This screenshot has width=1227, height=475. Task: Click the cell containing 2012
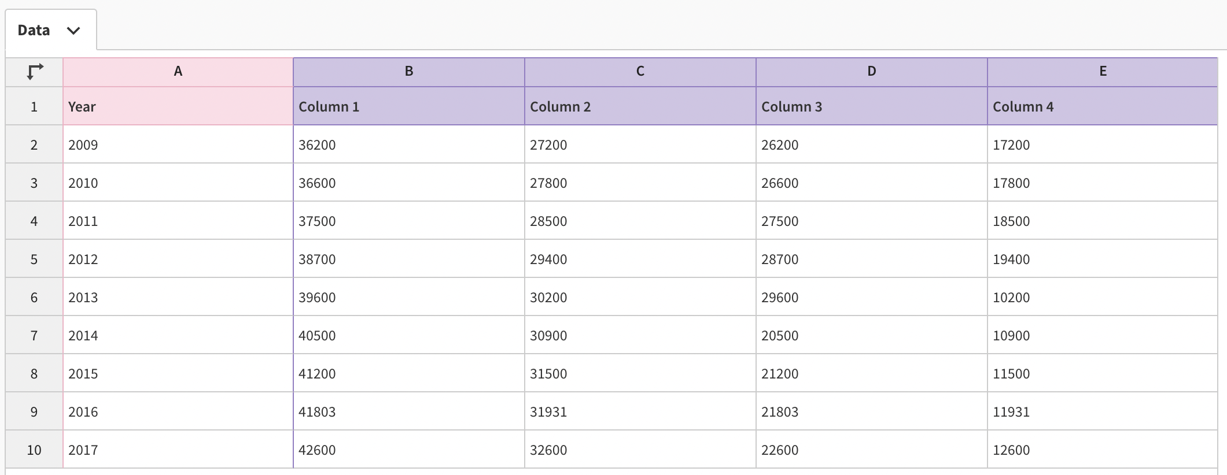coord(178,259)
